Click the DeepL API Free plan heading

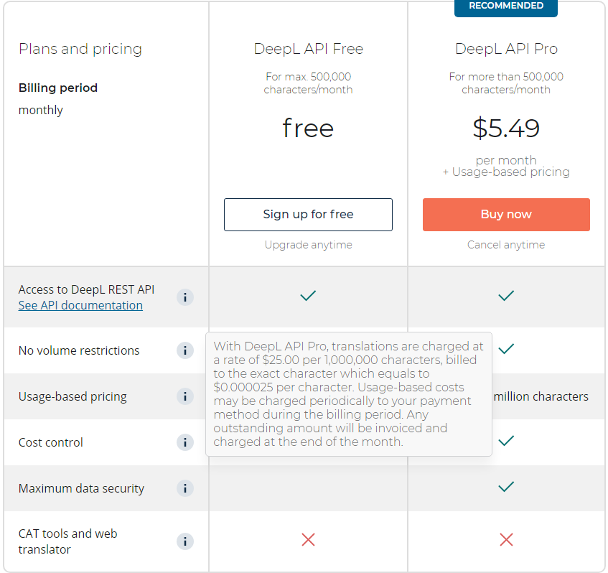click(308, 49)
